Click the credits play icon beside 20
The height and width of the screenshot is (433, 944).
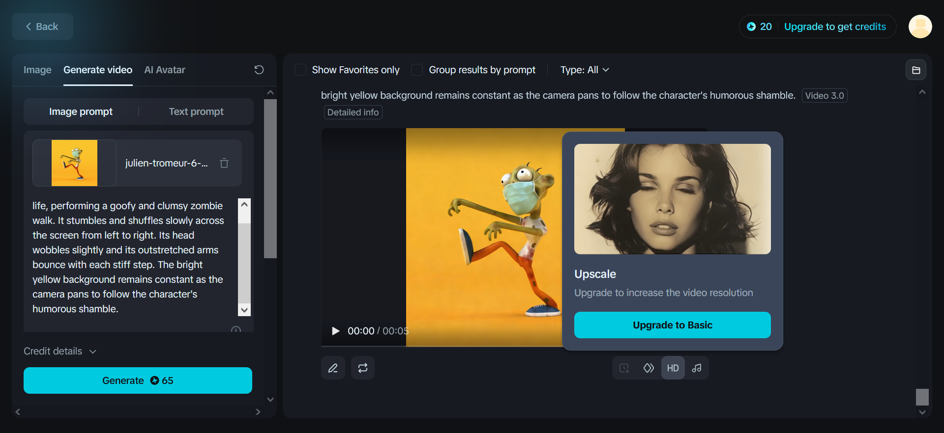coord(751,27)
